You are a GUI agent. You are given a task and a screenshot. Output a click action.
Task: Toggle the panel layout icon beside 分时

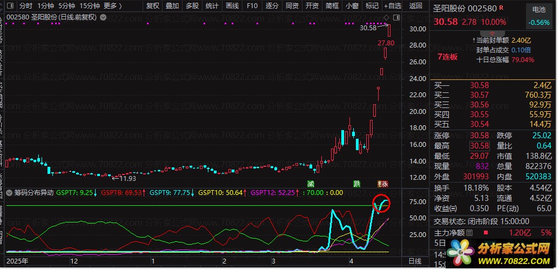[10, 6]
